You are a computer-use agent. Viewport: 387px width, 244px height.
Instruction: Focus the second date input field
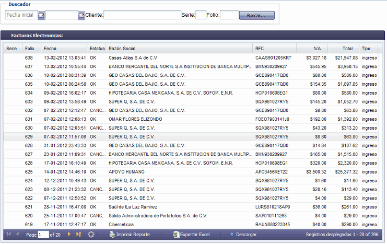coord(62,15)
